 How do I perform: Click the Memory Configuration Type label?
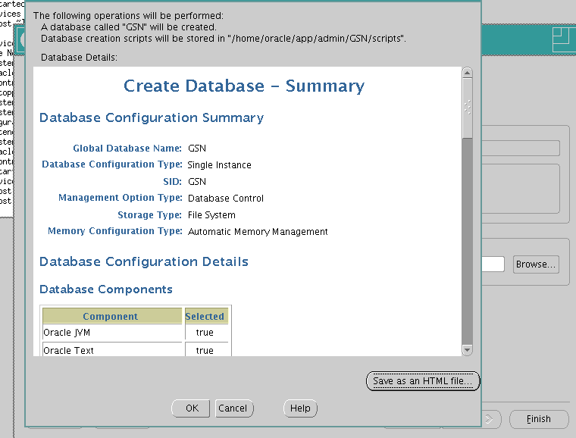pyautogui.click(x=115, y=231)
